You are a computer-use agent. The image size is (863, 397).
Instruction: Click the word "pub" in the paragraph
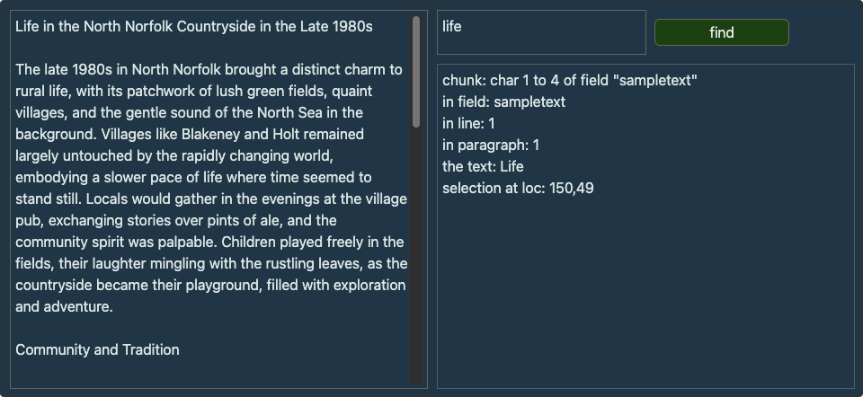(x=27, y=220)
